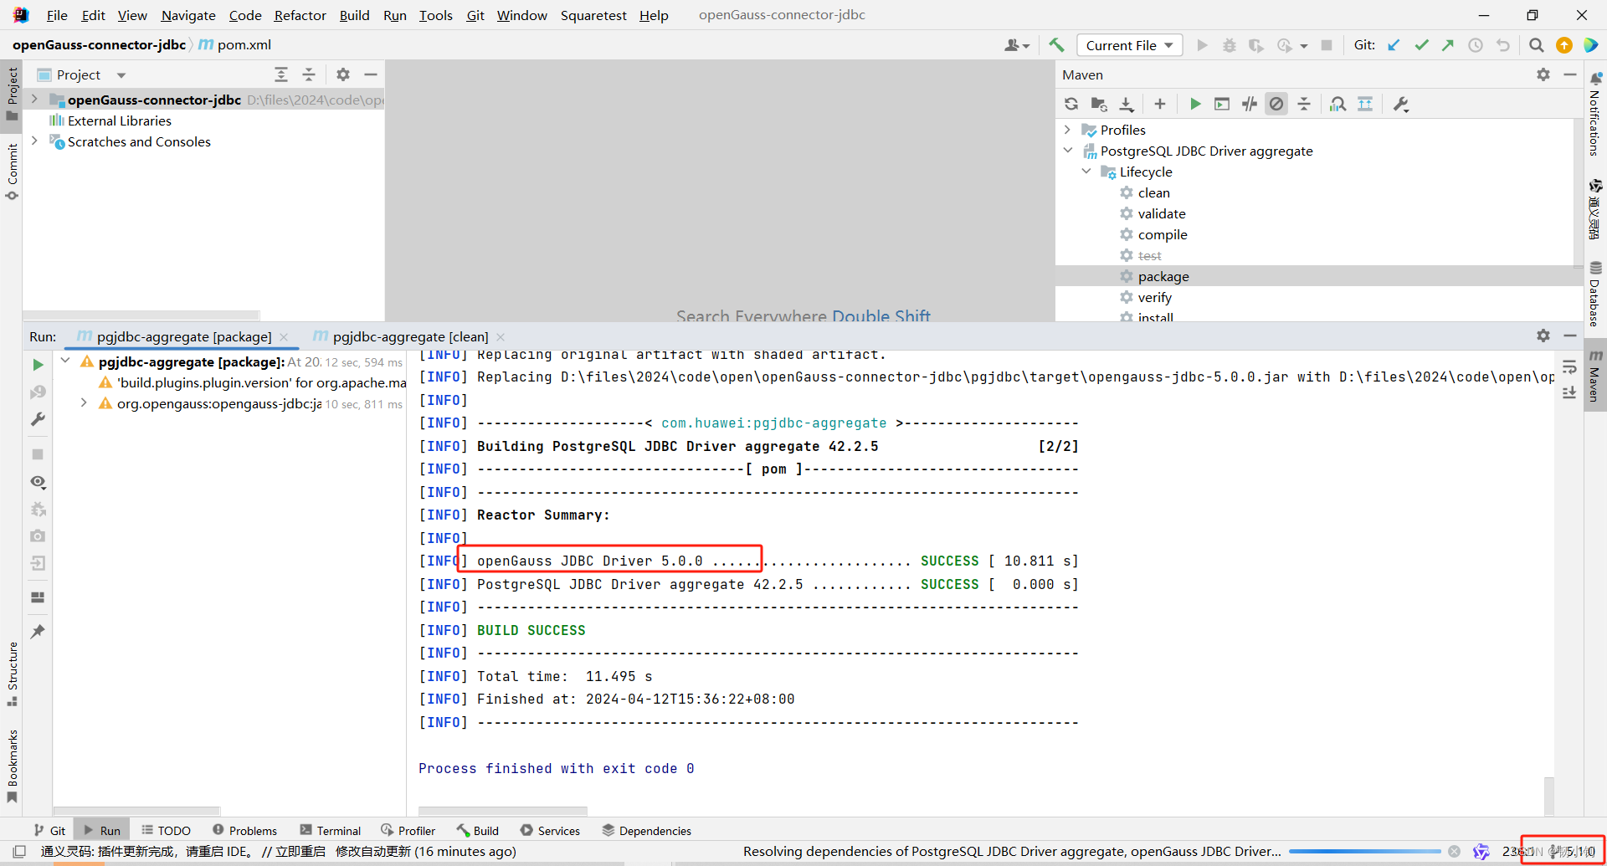Open the Git menu

point(475,15)
